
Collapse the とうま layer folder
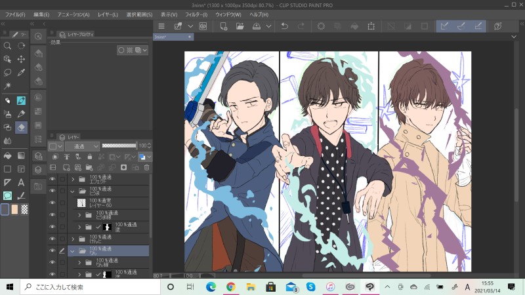[72, 191]
